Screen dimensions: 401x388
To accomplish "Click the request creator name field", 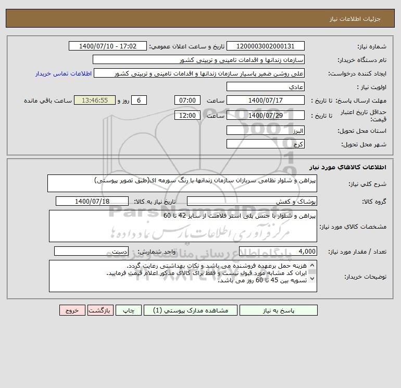I will (199, 73).
